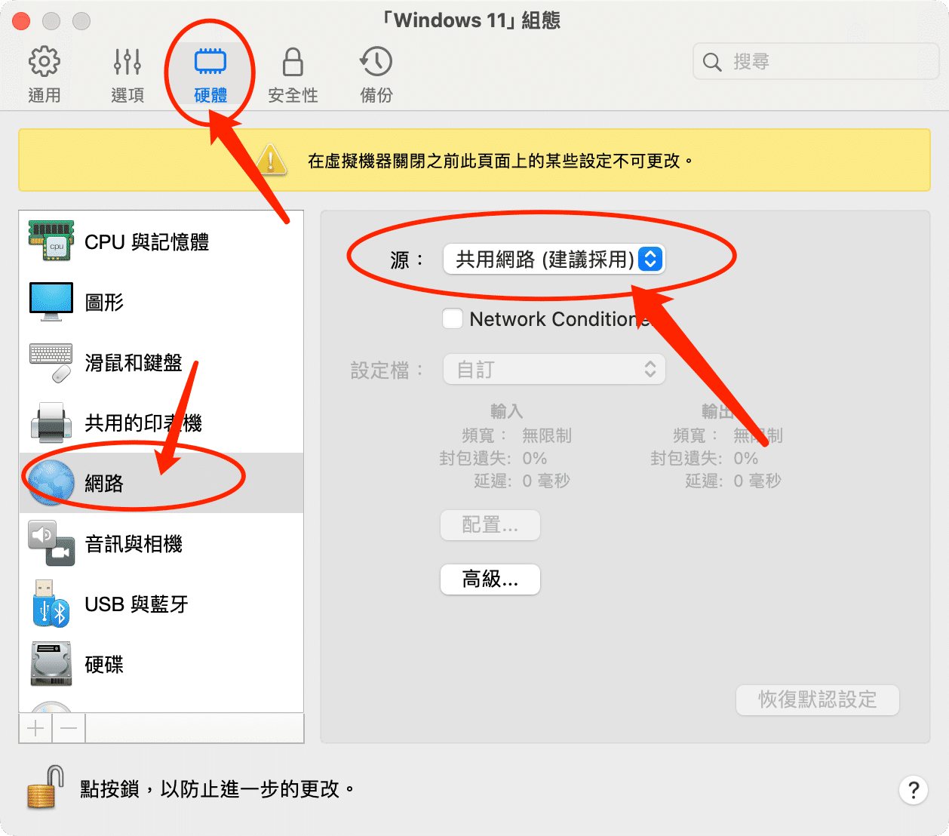Open the 設定檔 profile dropdown showing 自訂
This screenshot has height=836, width=949.
pos(554,369)
